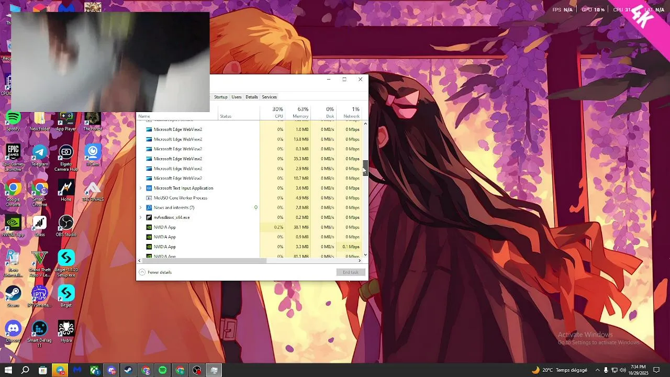Sort processes by the Memory column

pos(298,113)
